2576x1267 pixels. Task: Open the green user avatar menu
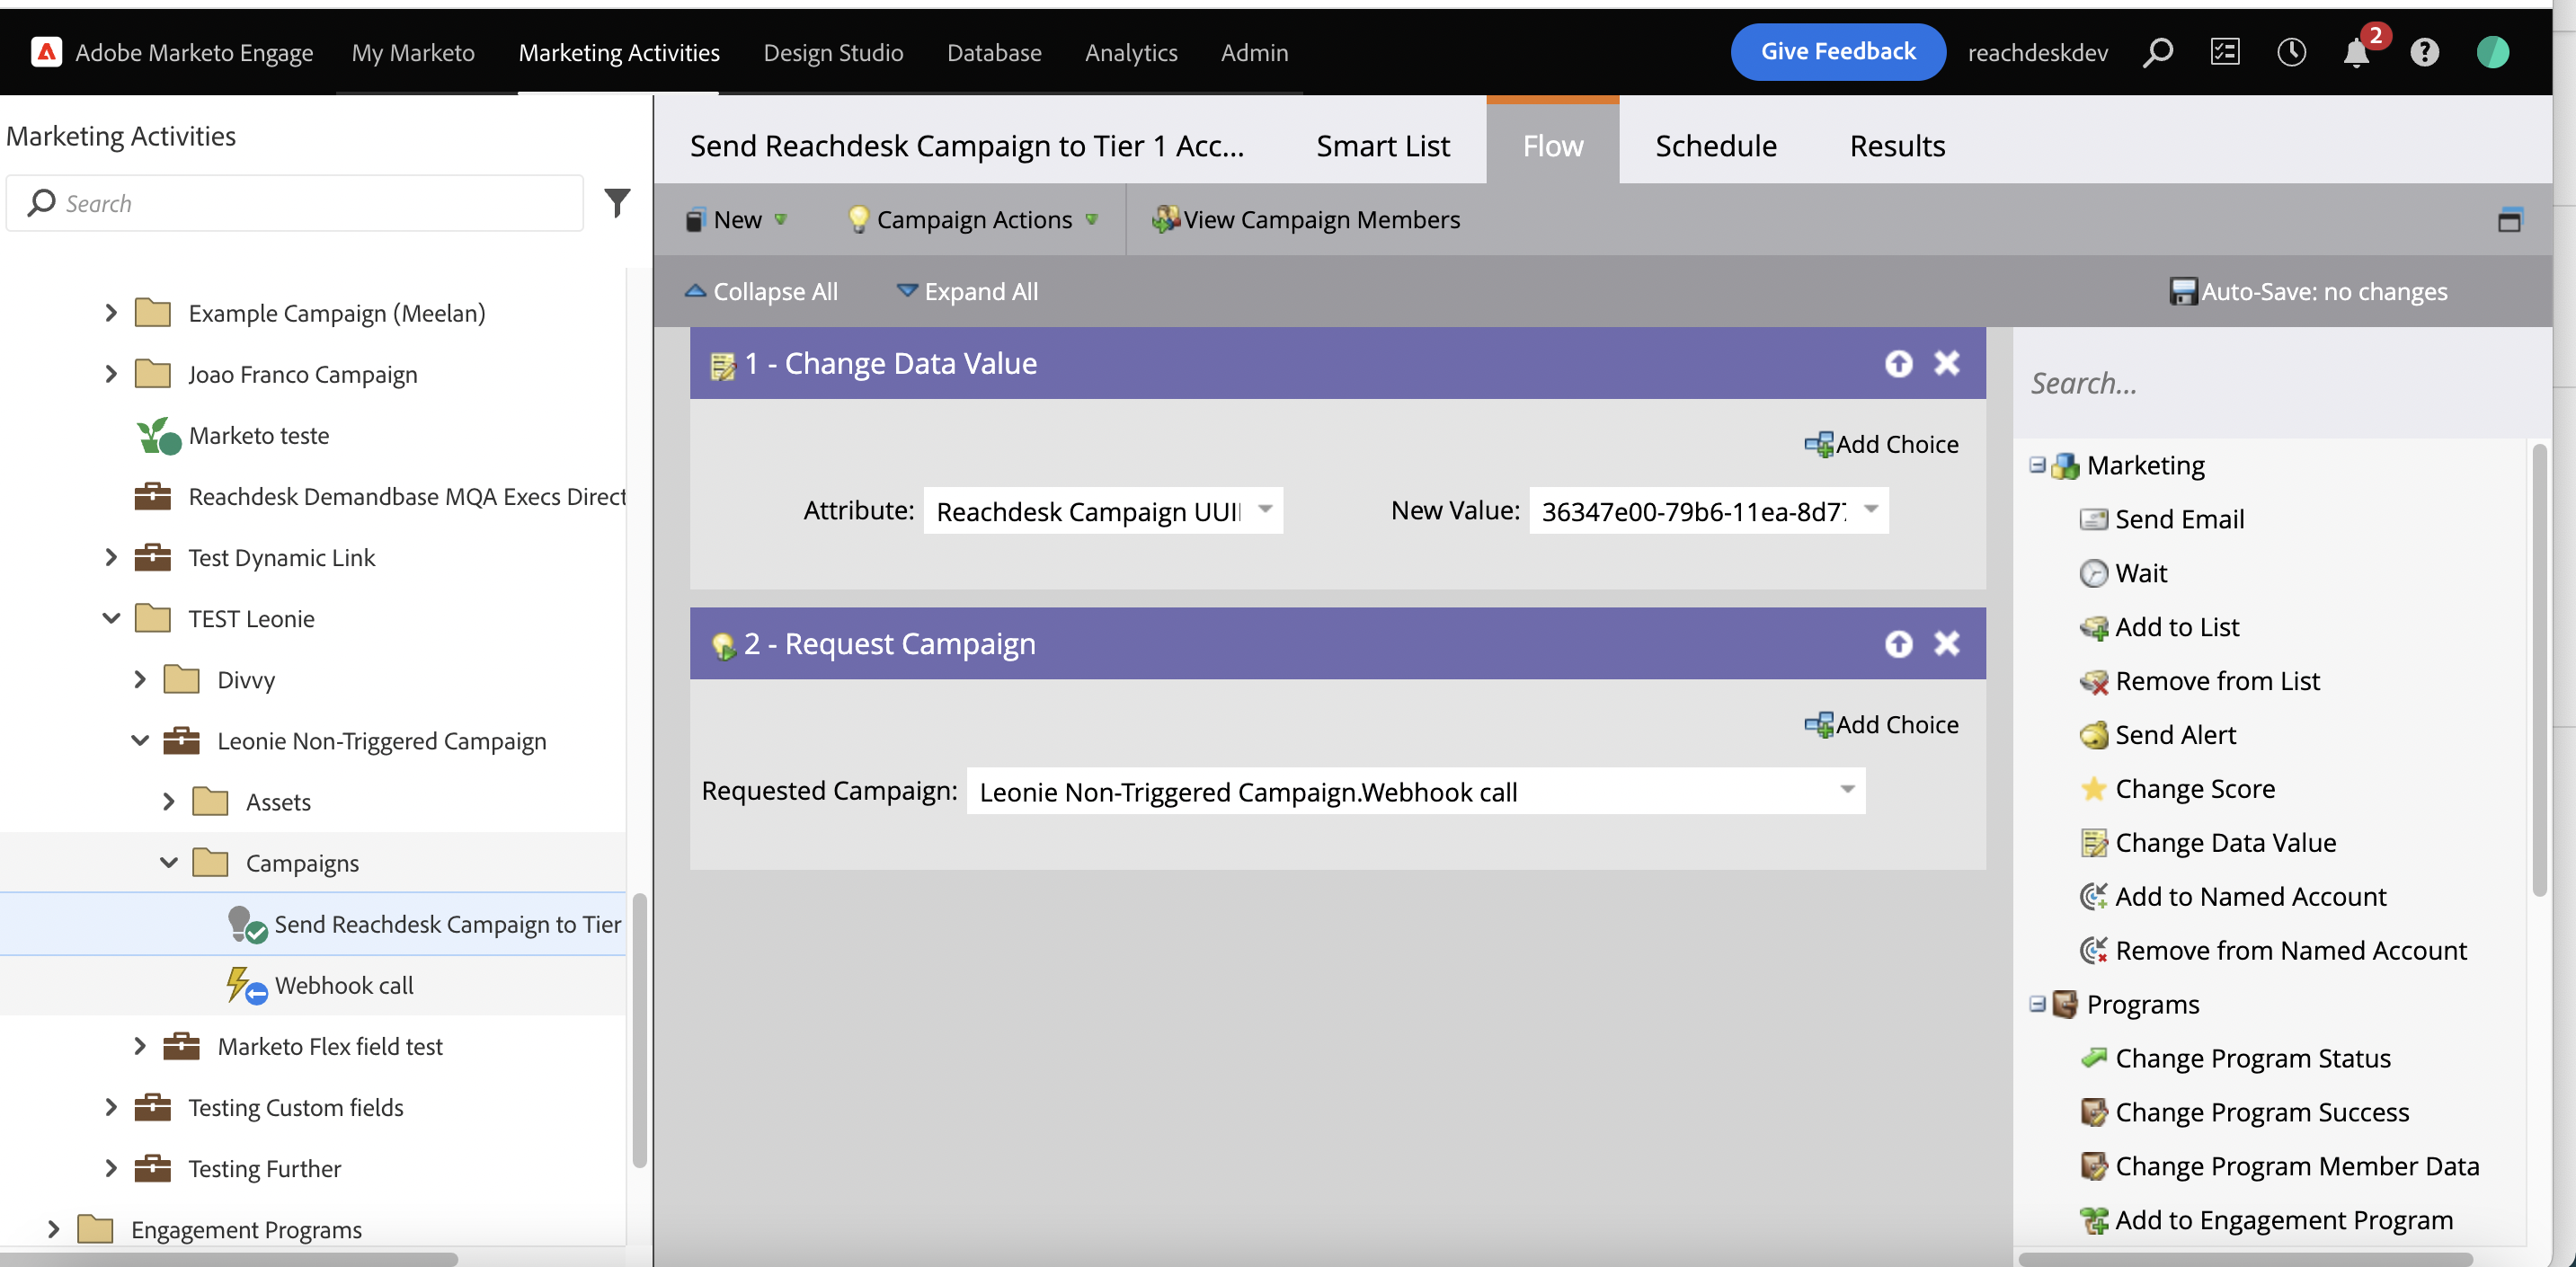coord(2492,51)
